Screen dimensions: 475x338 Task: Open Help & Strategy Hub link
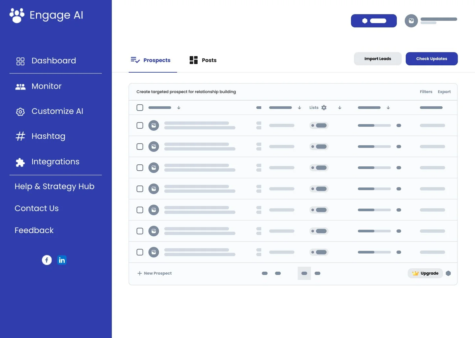54,186
